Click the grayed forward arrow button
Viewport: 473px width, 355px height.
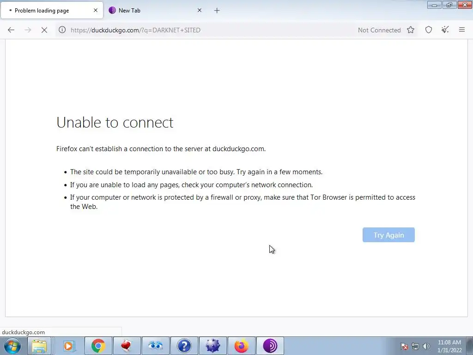click(28, 30)
